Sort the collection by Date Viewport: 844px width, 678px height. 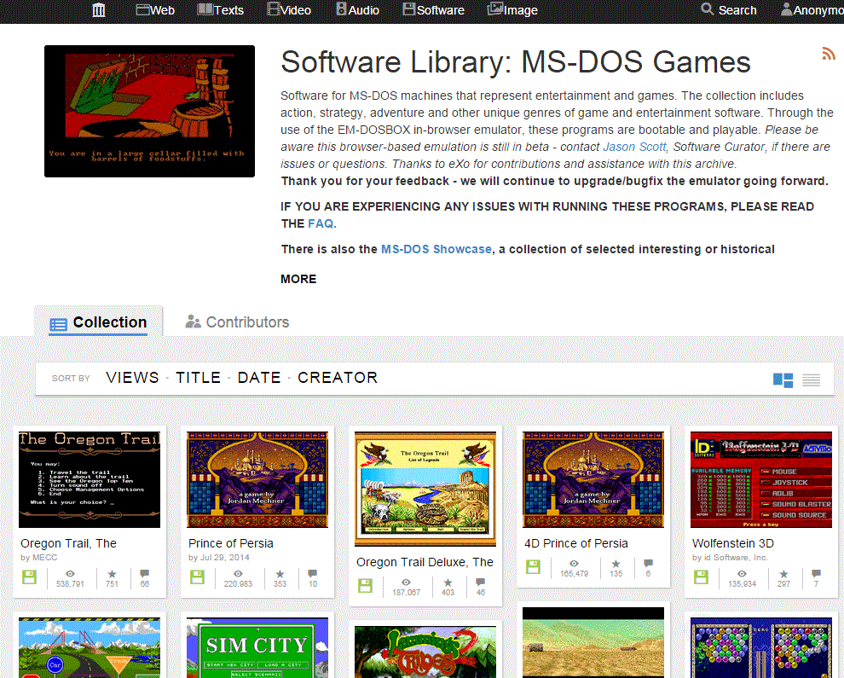(x=259, y=378)
